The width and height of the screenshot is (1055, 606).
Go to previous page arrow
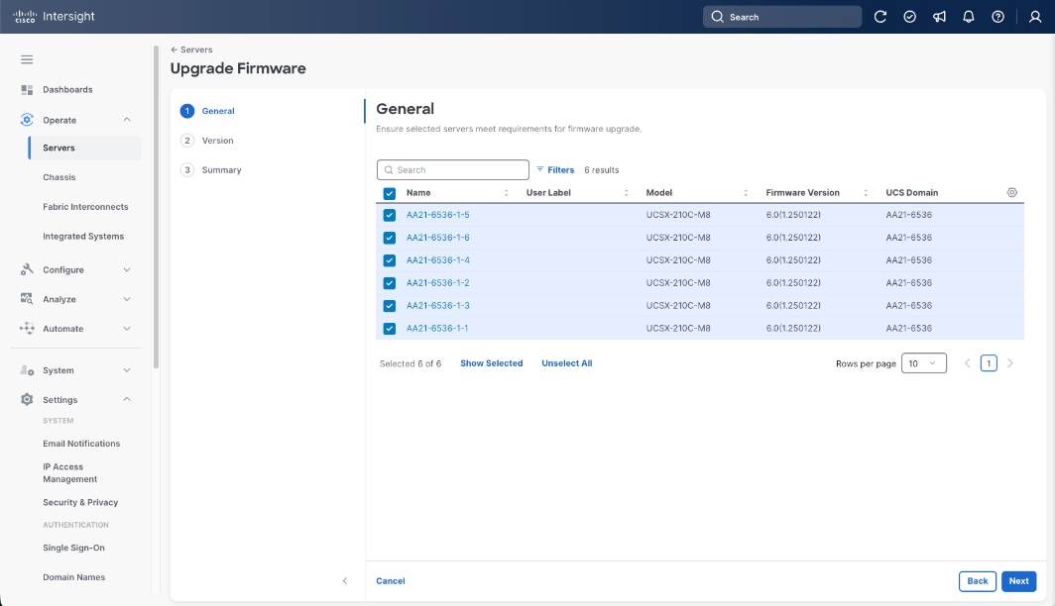(967, 363)
